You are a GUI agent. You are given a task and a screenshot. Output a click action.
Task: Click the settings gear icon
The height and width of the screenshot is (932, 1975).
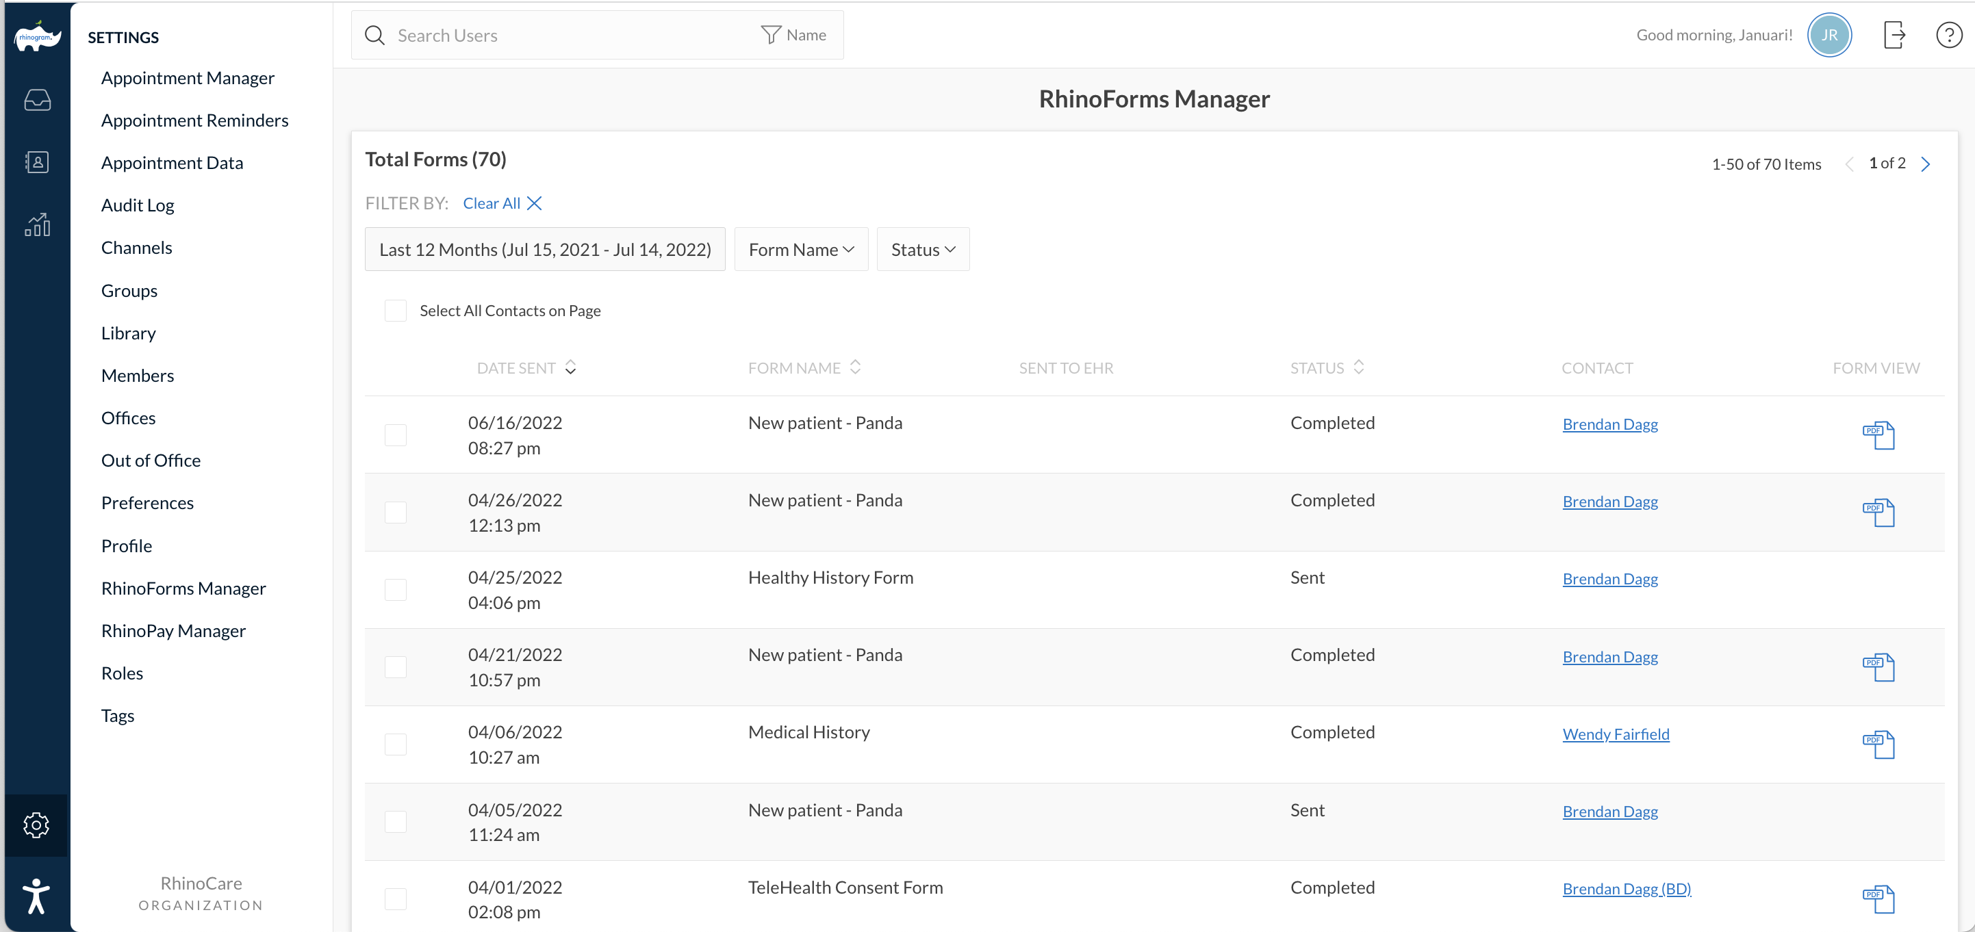[x=36, y=825]
